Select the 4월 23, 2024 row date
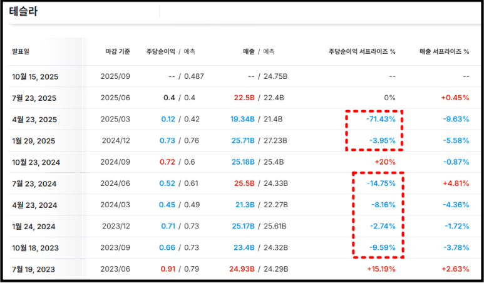The image size is (484, 283). click(34, 205)
